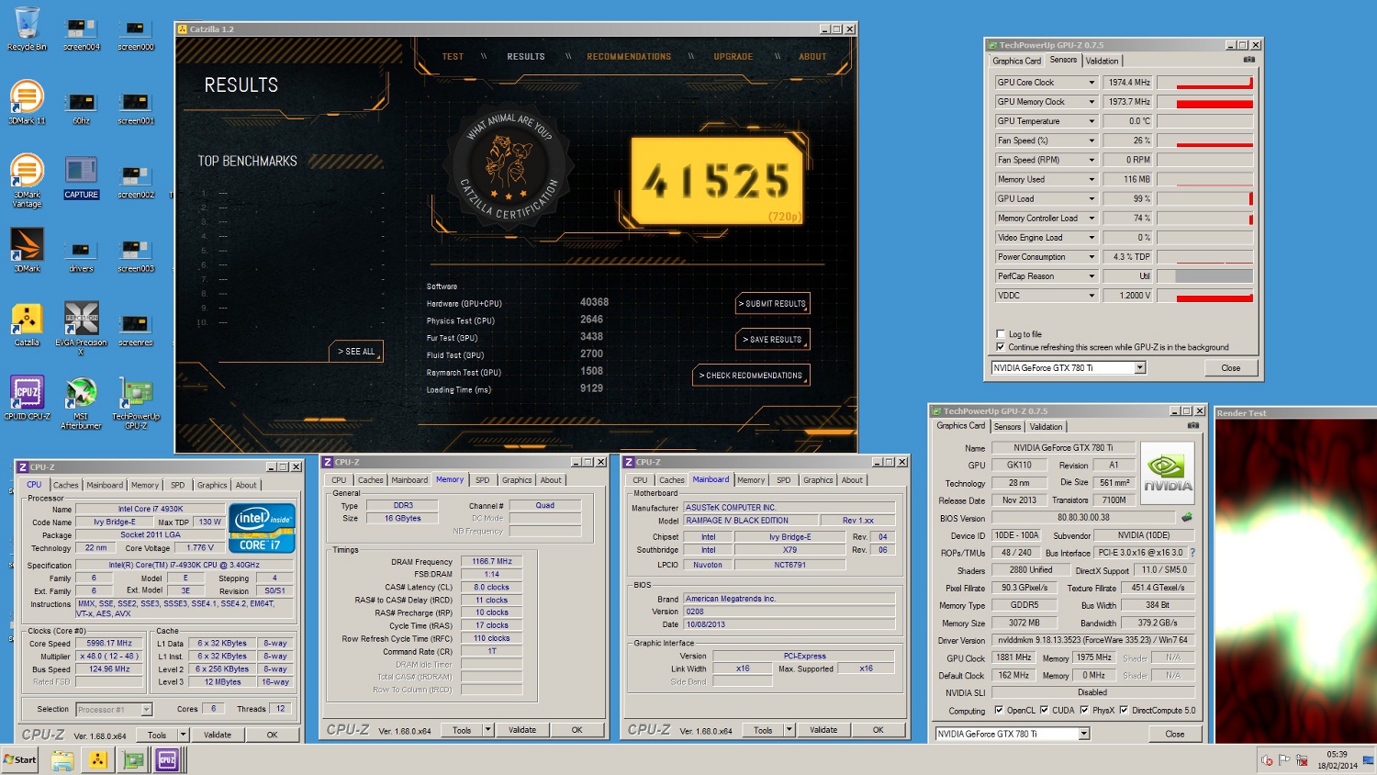The height and width of the screenshot is (775, 1377).
Task: Open the UPGRADE tab in Catzilla
Action: (733, 57)
